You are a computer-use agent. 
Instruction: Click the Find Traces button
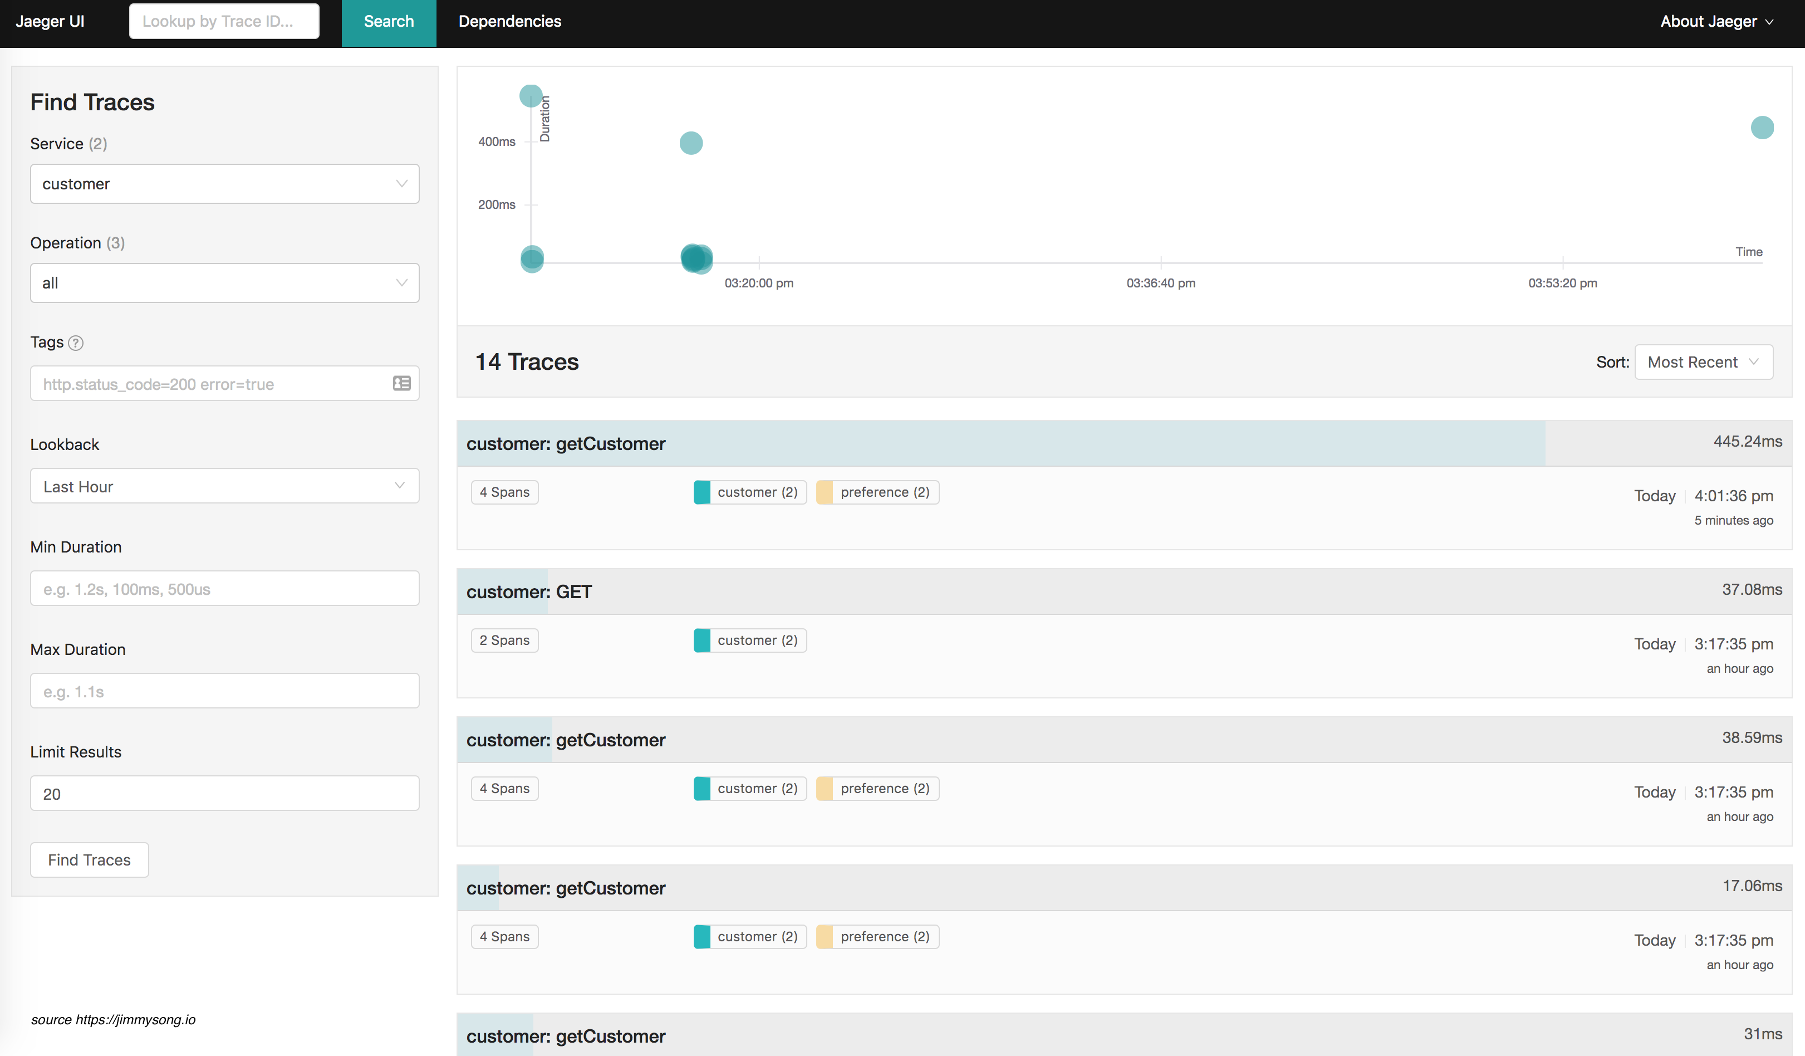click(x=89, y=859)
